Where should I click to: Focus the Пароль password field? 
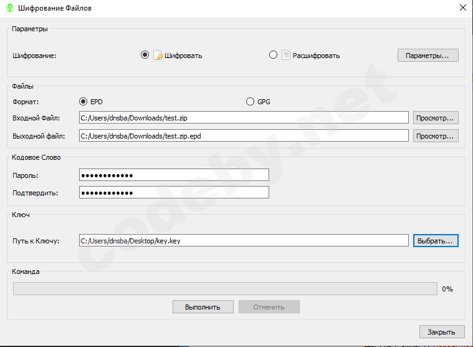[x=174, y=175]
